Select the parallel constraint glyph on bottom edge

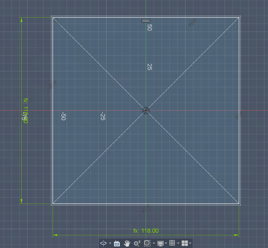146,209
